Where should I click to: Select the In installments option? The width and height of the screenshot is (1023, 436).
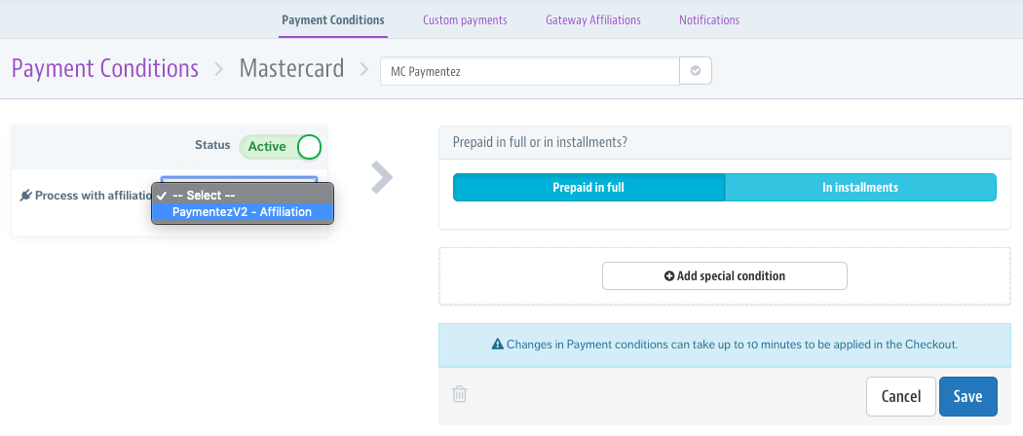point(860,188)
